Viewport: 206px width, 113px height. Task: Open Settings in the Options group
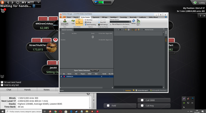point(88,22)
